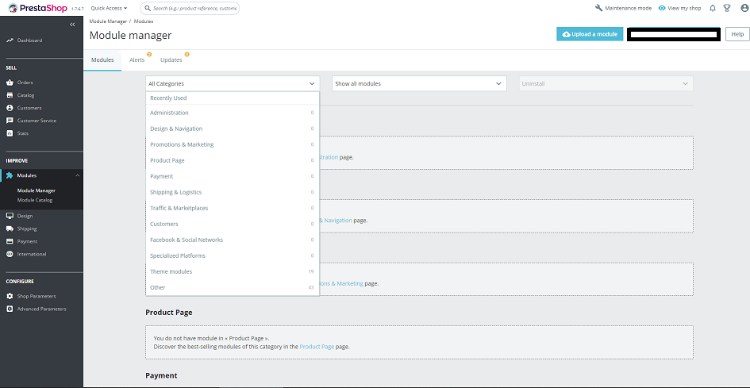The height and width of the screenshot is (388, 750).
Task: Click the notifications bell icon
Action: tap(713, 8)
